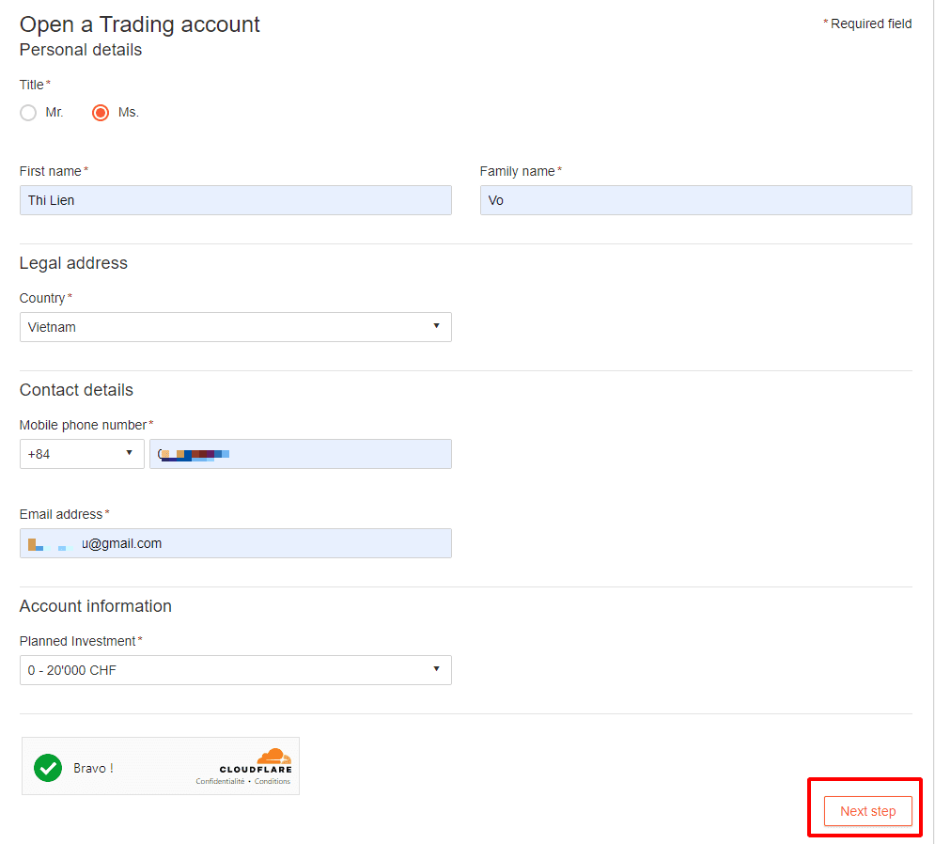The width and height of the screenshot is (935, 844).
Task: Click the Next step button
Action: click(x=867, y=811)
